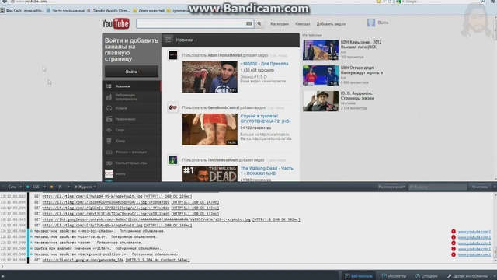Click the console Фильтр input field

(x=437, y=187)
